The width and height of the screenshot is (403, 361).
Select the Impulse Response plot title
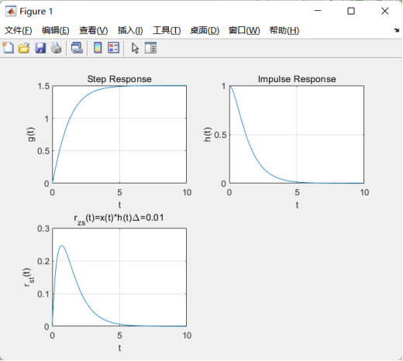(x=297, y=79)
